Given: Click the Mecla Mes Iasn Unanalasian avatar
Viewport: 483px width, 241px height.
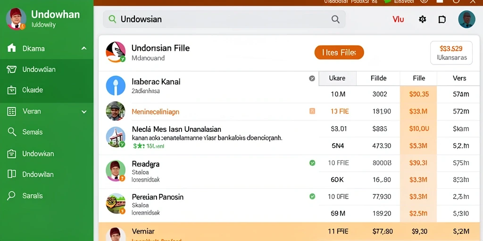Looking at the screenshot, I should [x=116, y=137].
